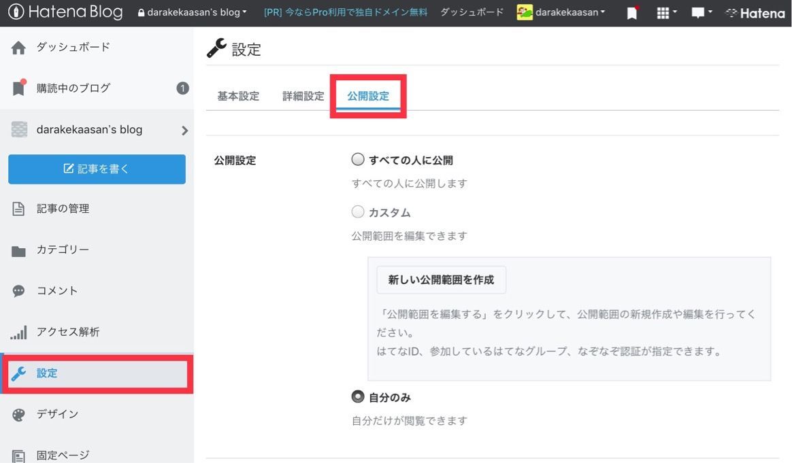Viewport: 792px width, 463px height.
Task: Click the speech bubble icon for コメント
Action: pos(18,291)
